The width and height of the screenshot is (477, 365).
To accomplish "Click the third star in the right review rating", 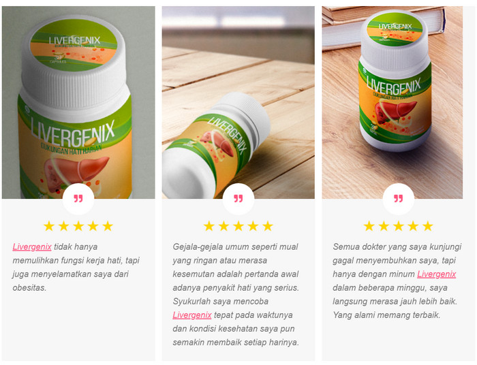I will click(398, 226).
